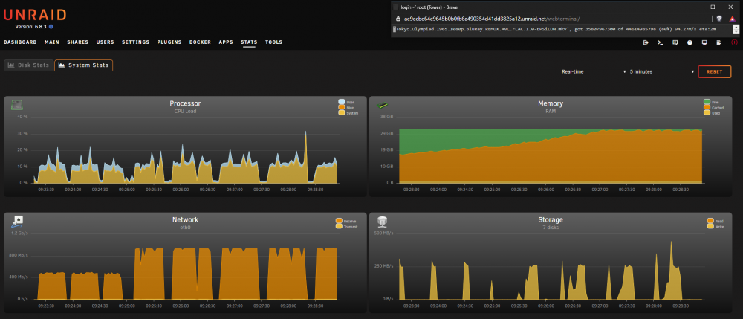Click the 250 MB/s label on Storage chart
The height and width of the screenshot is (319, 743).
point(385,266)
